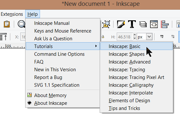Open Elements of Design tutorial
This screenshot has width=180, height=118.
click(136, 101)
